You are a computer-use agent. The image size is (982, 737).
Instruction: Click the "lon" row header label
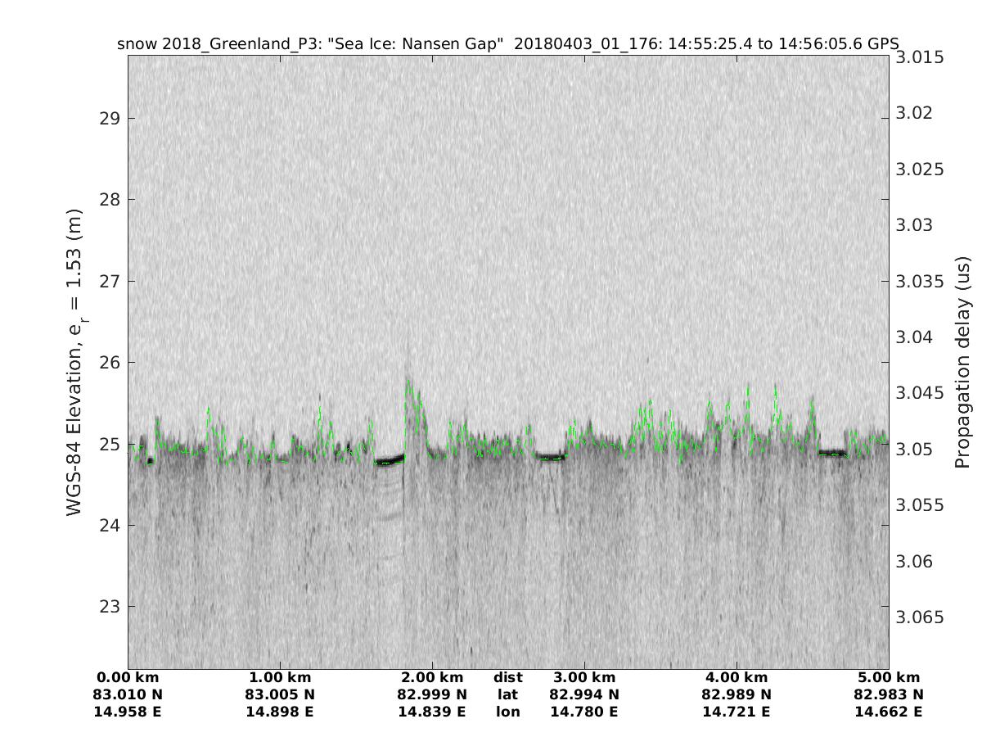(508, 712)
